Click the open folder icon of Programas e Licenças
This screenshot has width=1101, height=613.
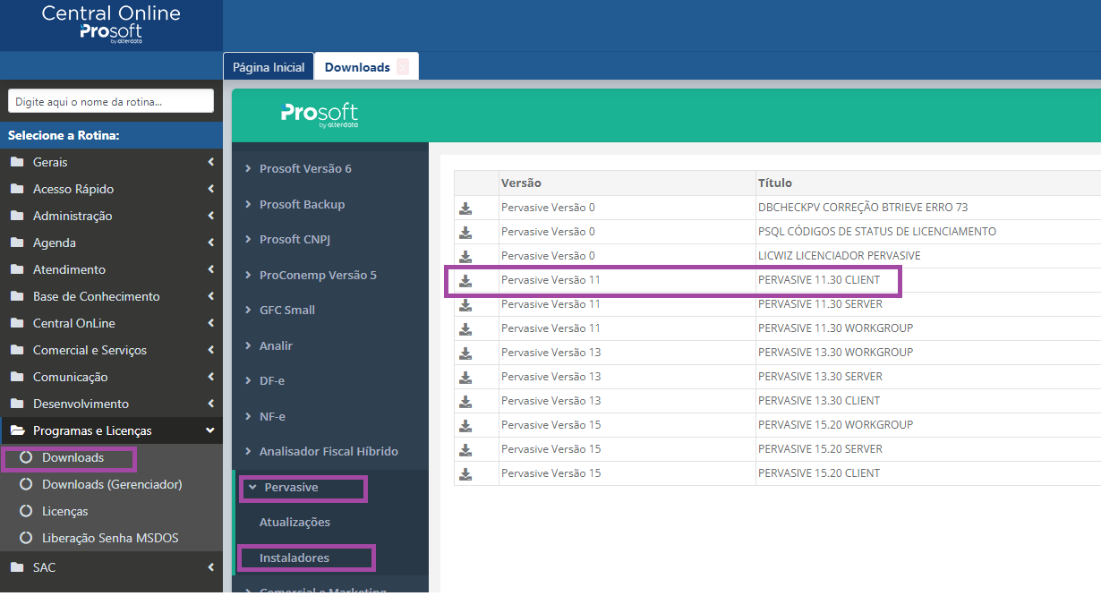(x=17, y=430)
